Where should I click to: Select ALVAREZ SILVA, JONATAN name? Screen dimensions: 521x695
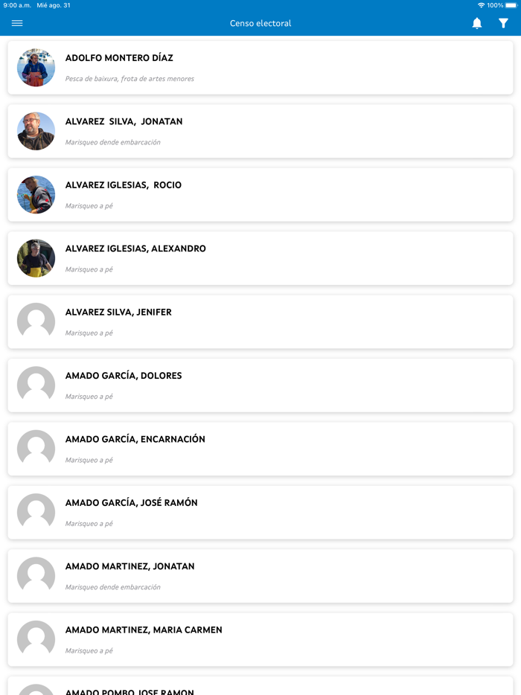coord(124,121)
